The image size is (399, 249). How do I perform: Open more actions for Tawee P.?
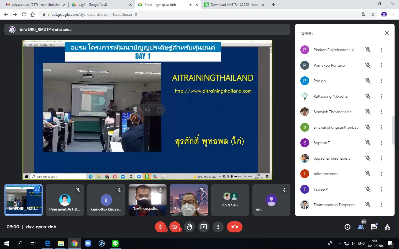click(381, 189)
